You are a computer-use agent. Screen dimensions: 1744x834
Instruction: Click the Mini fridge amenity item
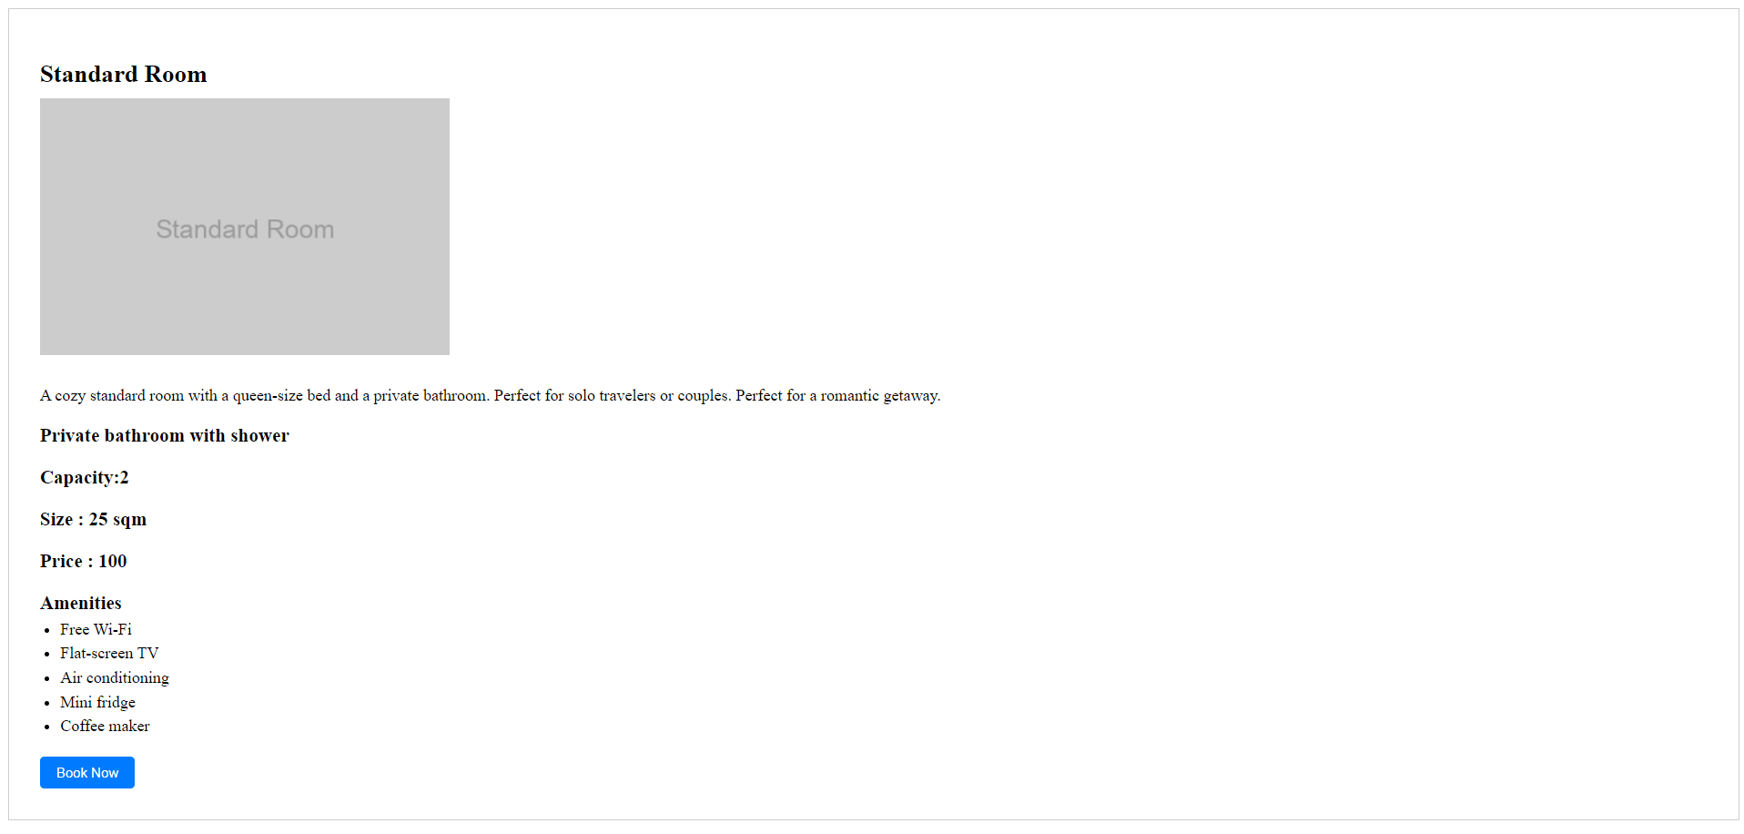(x=97, y=702)
